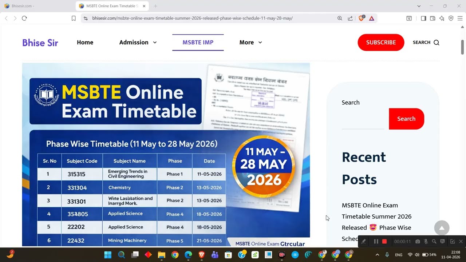Take a screenshot with the recorder camera icon

[418, 241]
